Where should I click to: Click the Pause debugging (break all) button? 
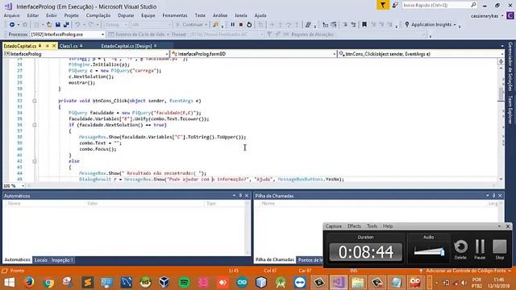(x=233, y=25)
